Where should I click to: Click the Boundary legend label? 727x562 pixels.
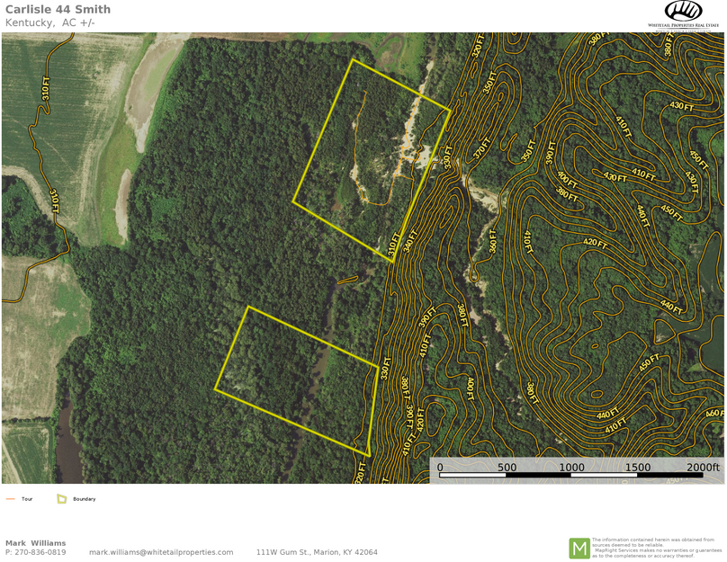(x=84, y=498)
